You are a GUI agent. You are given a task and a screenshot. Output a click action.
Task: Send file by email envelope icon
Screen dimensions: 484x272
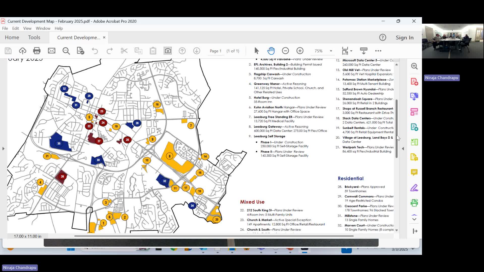point(51,51)
